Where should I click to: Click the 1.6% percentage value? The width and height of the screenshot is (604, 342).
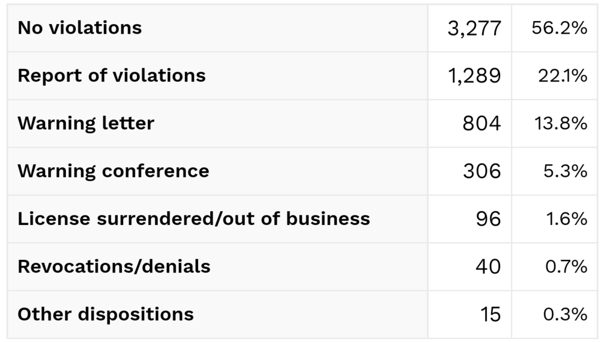[x=567, y=218]
